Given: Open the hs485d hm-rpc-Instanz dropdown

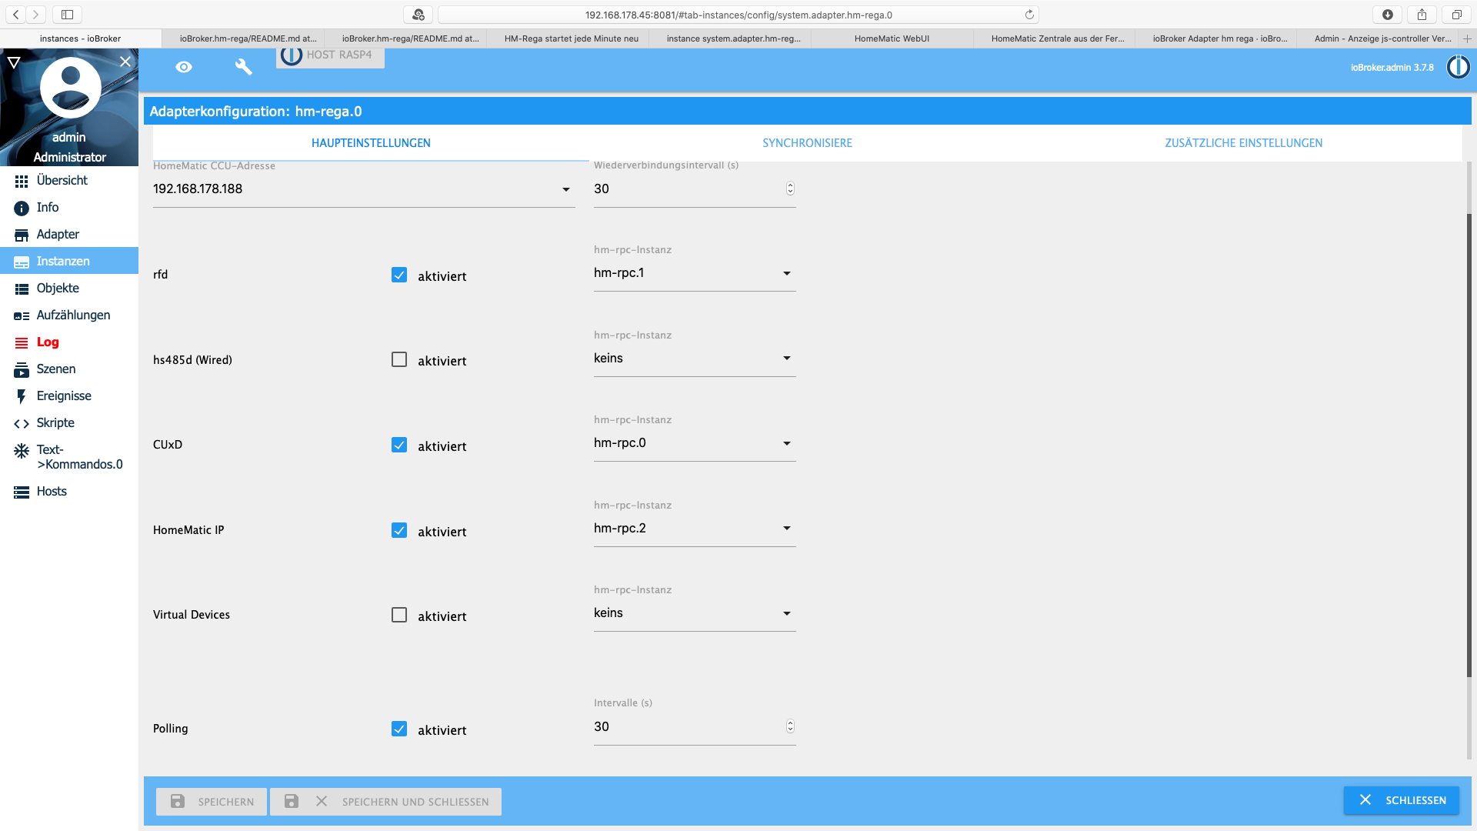Looking at the screenshot, I should click(695, 359).
